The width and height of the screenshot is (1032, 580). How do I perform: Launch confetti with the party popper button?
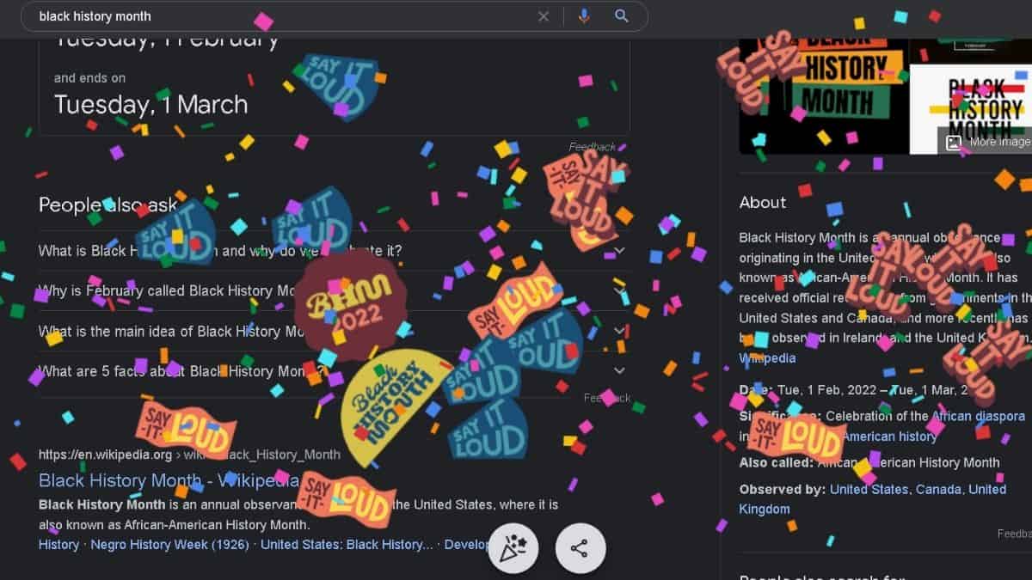point(513,548)
